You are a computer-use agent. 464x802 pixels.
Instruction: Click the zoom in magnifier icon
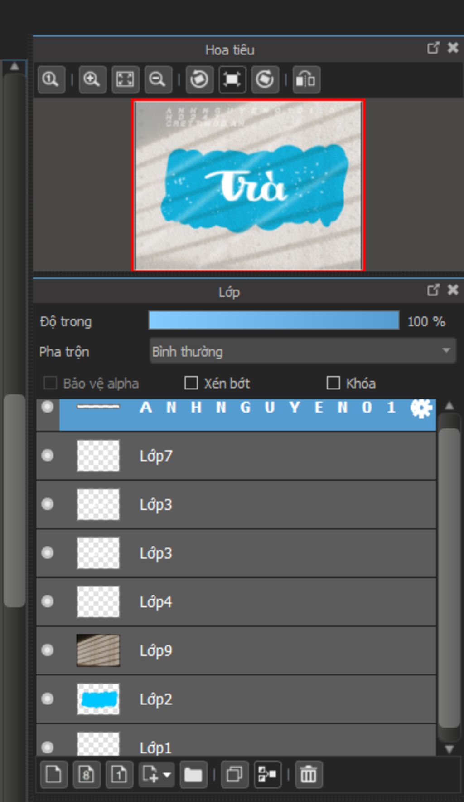click(92, 80)
